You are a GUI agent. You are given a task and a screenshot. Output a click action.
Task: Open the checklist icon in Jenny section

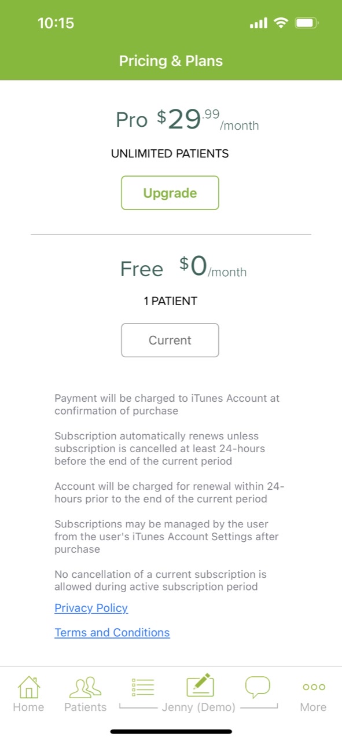[143, 687]
